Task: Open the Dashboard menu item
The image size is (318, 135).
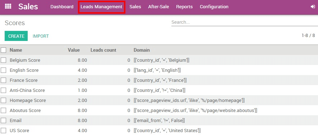Action: 62,7
